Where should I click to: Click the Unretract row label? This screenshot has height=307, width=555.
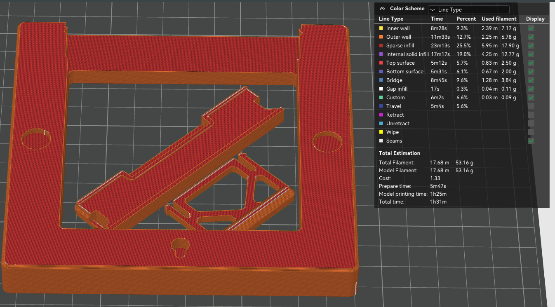tap(398, 124)
